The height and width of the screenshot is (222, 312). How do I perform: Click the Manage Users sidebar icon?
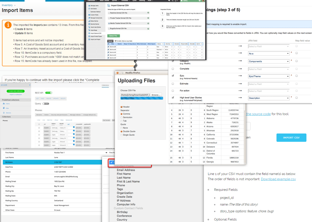[89, 6]
